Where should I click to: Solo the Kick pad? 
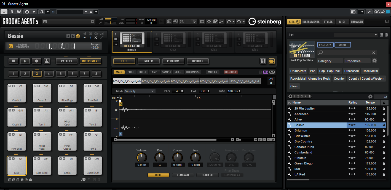(13, 159)
